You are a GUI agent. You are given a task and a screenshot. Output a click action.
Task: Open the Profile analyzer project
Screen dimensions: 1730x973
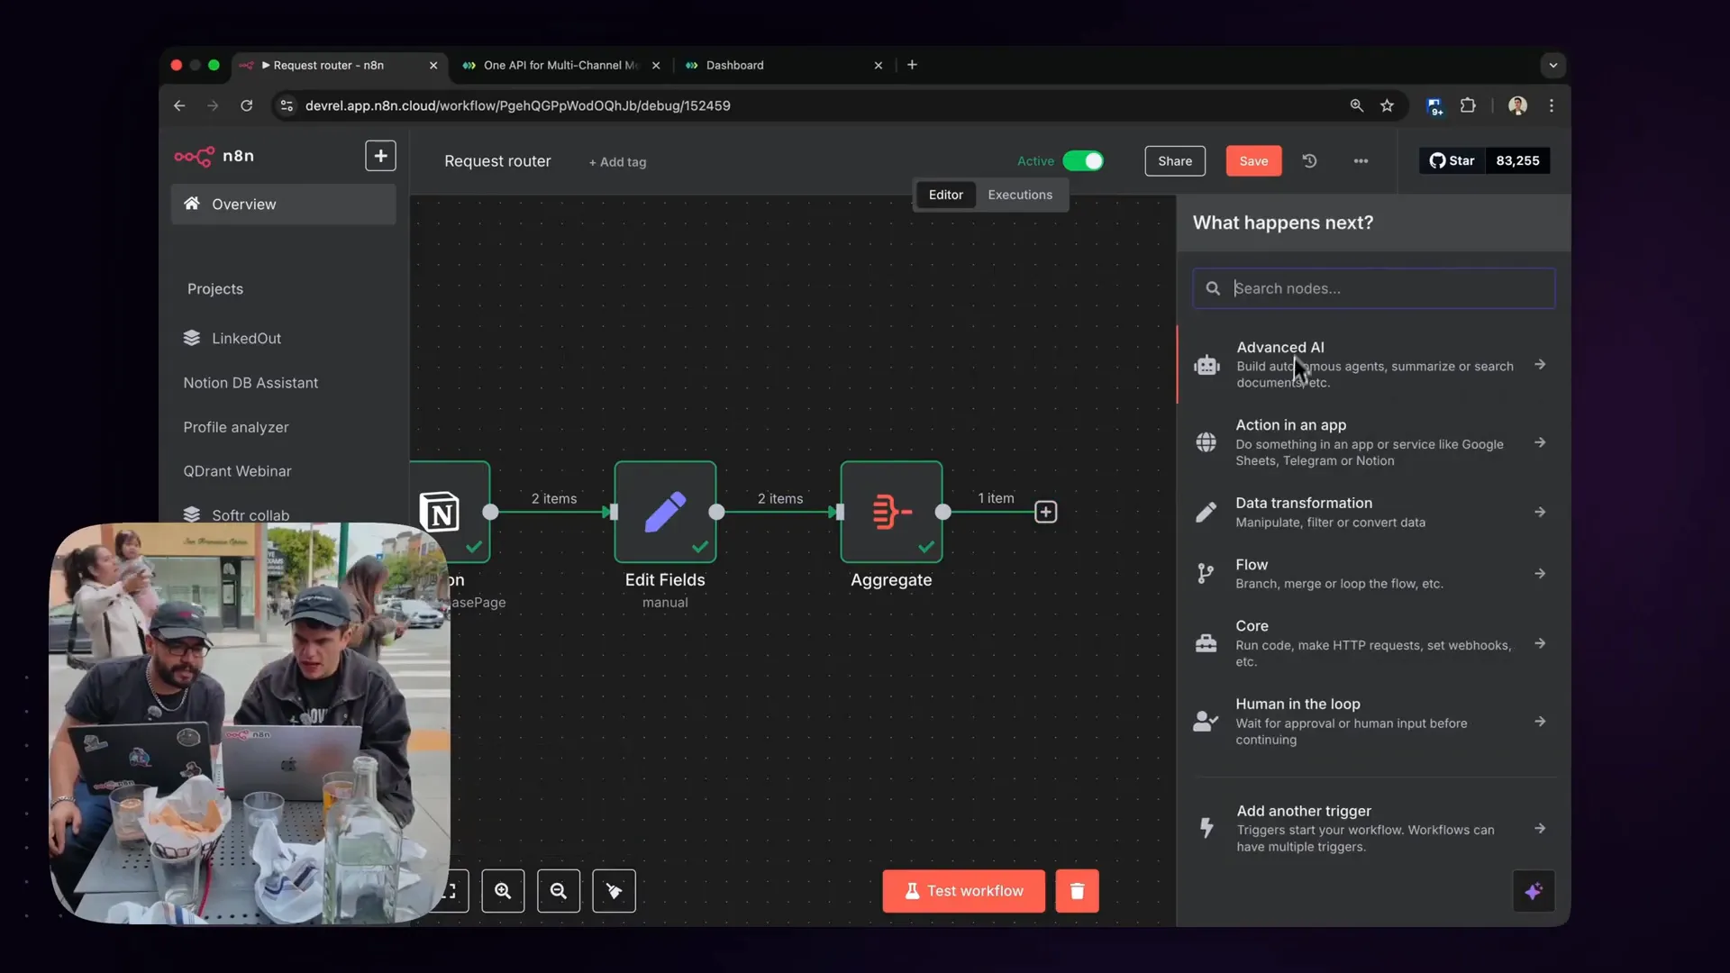(x=236, y=427)
